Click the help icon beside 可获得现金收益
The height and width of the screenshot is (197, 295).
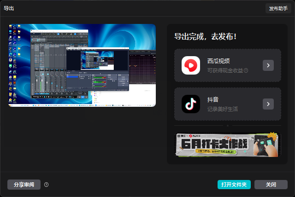(246, 70)
